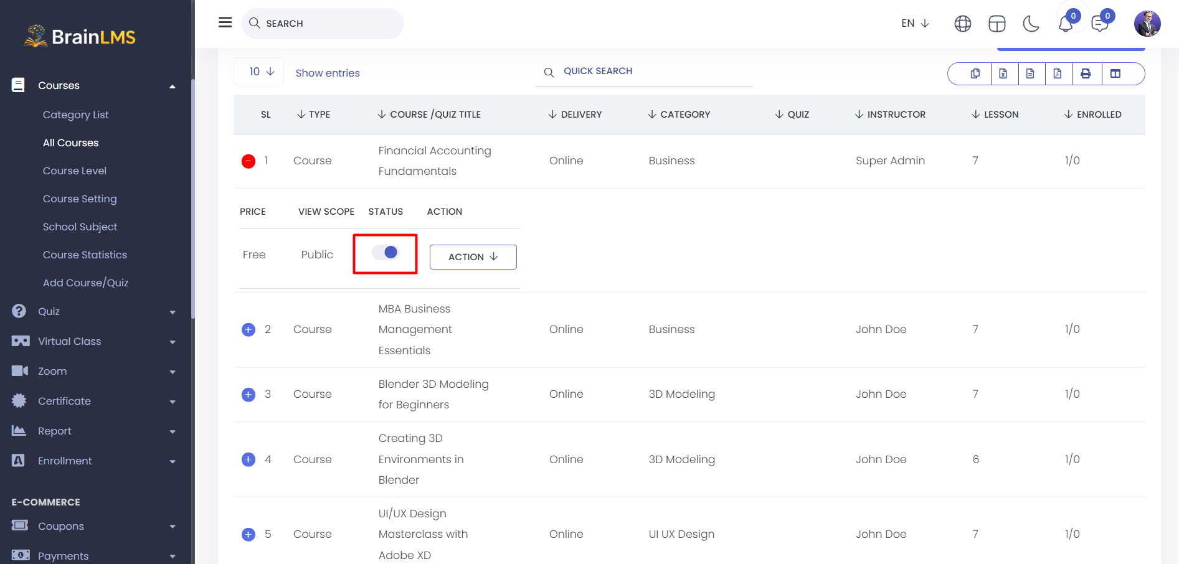
Task: Click the BrainLMS logo
Action: pyautogui.click(x=80, y=36)
